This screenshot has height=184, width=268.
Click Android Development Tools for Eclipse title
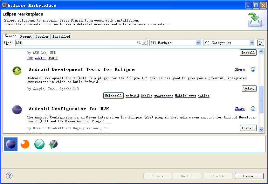(82, 69)
